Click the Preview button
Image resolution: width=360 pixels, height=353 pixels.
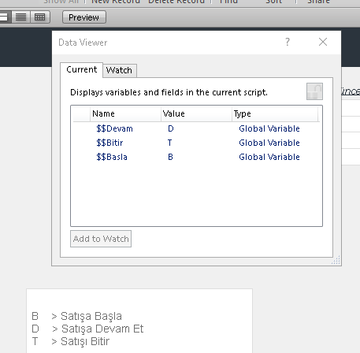(84, 17)
